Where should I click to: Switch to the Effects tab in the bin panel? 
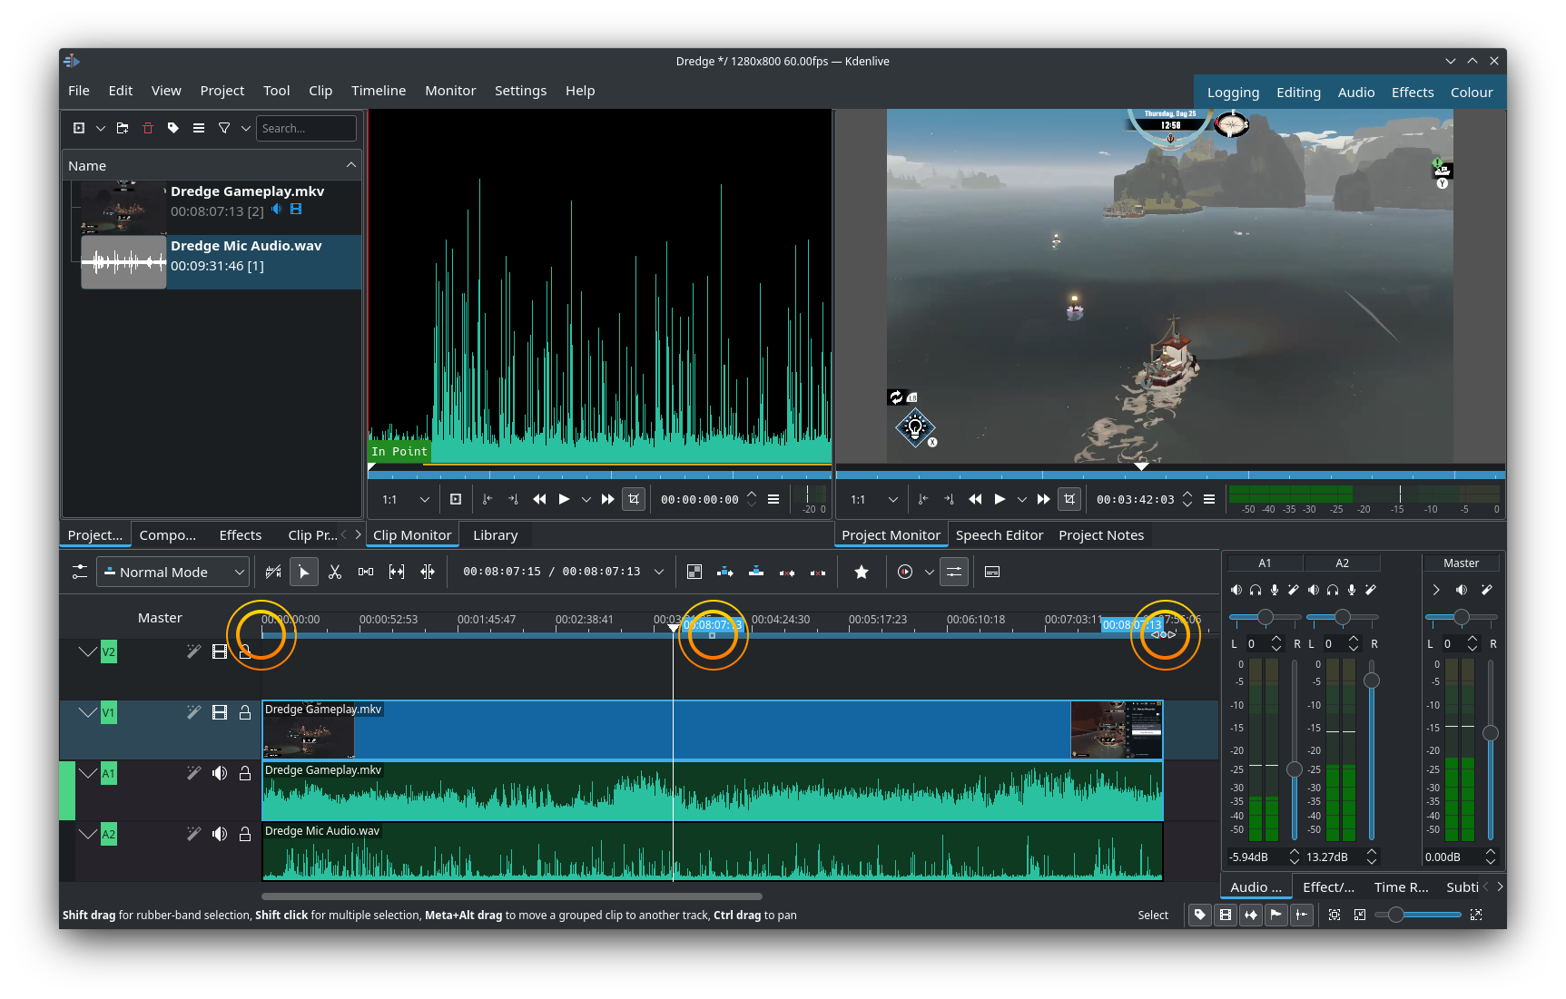click(x=241, y=535)
